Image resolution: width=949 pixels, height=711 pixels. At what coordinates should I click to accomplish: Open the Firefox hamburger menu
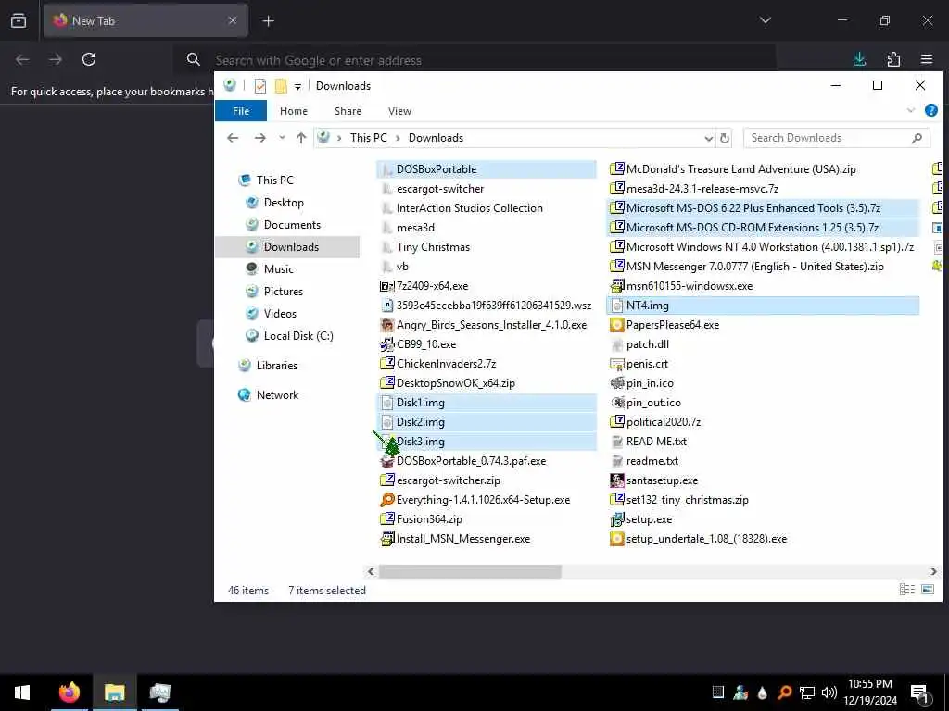[x=927, y=59]
